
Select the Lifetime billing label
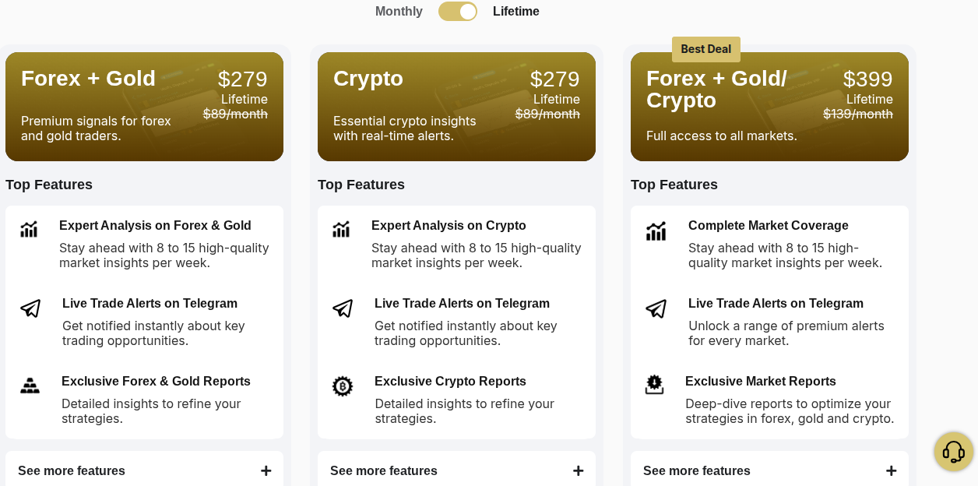[515, 12]
